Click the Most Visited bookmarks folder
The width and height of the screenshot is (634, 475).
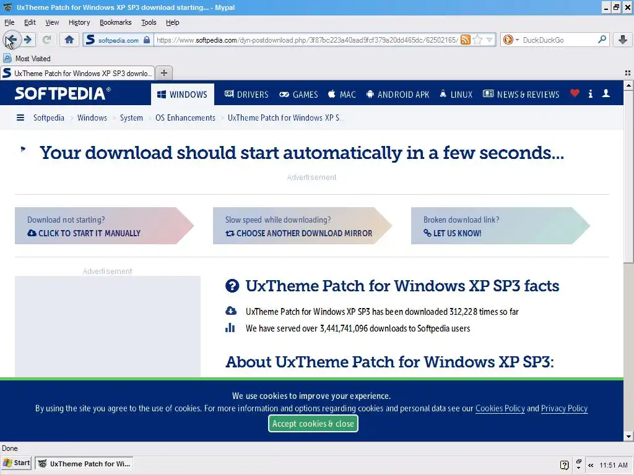pyautogui.click(x=27, y=59)
